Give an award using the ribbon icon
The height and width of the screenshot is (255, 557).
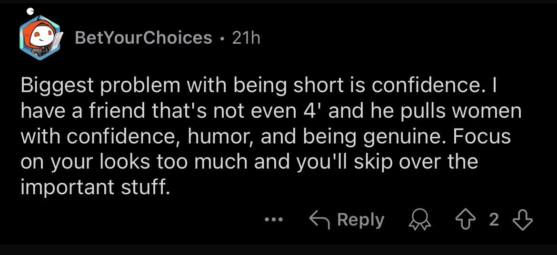tap(420, 221)
